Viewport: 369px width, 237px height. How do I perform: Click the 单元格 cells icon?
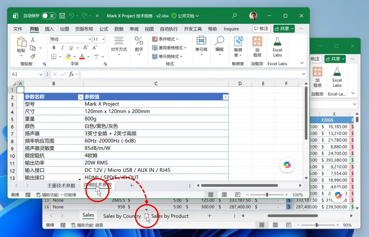202,40
